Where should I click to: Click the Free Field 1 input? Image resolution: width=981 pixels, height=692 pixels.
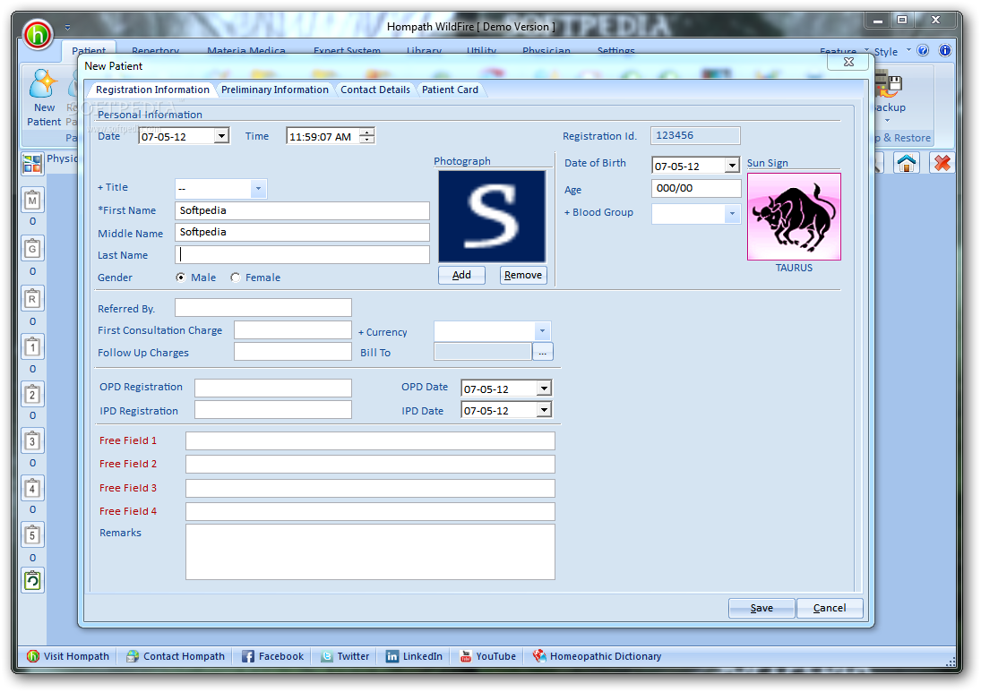tap(370, 440)
